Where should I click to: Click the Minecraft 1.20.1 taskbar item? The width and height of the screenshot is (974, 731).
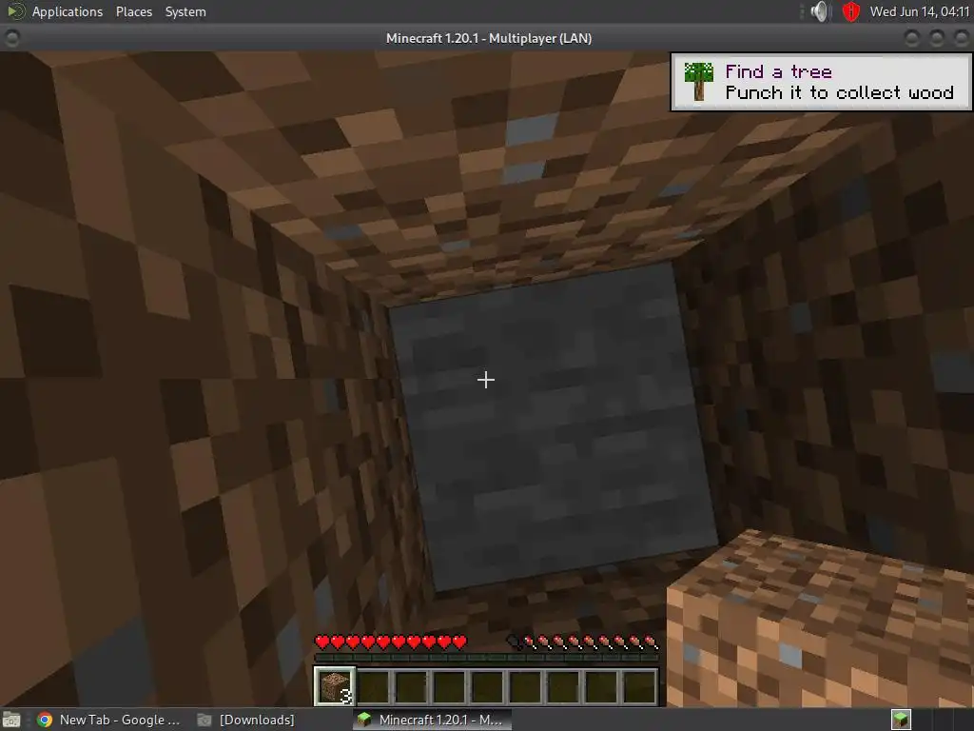pos(433,720)
